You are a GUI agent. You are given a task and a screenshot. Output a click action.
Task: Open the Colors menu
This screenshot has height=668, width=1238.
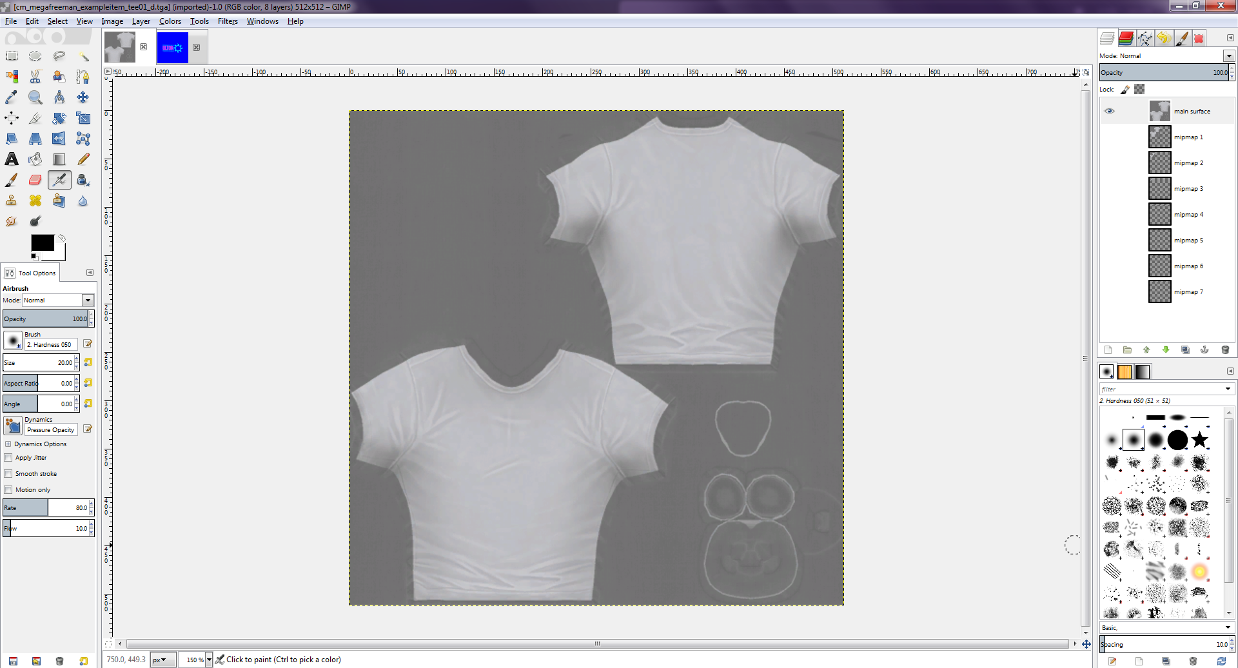click(x=170, y=21)
